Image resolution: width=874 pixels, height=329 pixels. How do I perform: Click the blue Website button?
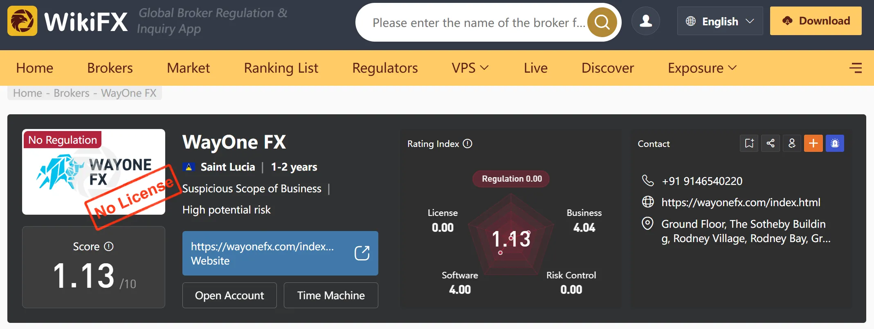click(x=280, y=253)
